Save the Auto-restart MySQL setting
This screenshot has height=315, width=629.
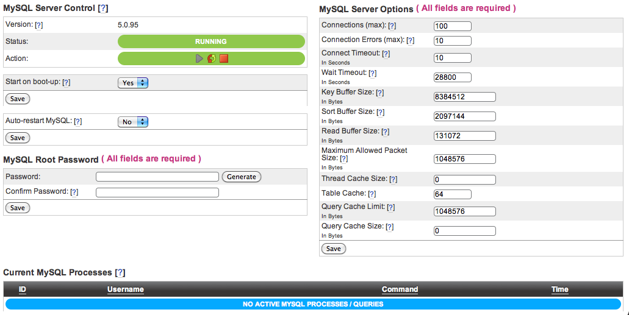pos(17,138)
